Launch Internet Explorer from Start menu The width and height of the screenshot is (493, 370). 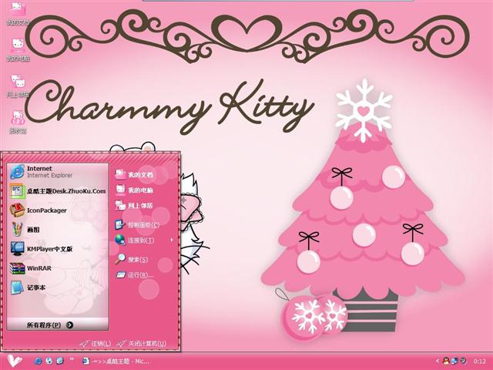59,172
